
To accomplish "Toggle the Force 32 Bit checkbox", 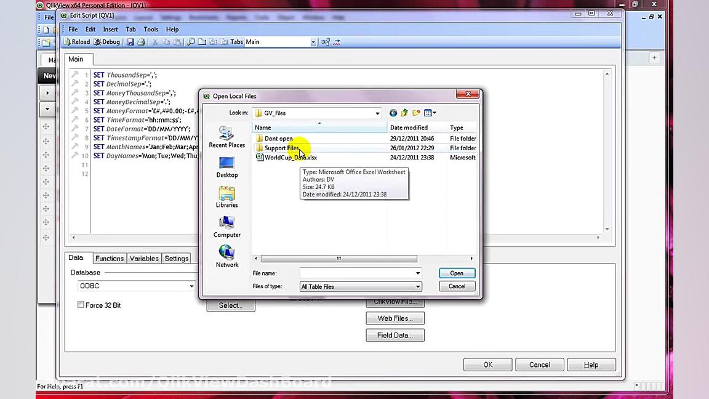I will pyautogui.click(x=81, y=305).
